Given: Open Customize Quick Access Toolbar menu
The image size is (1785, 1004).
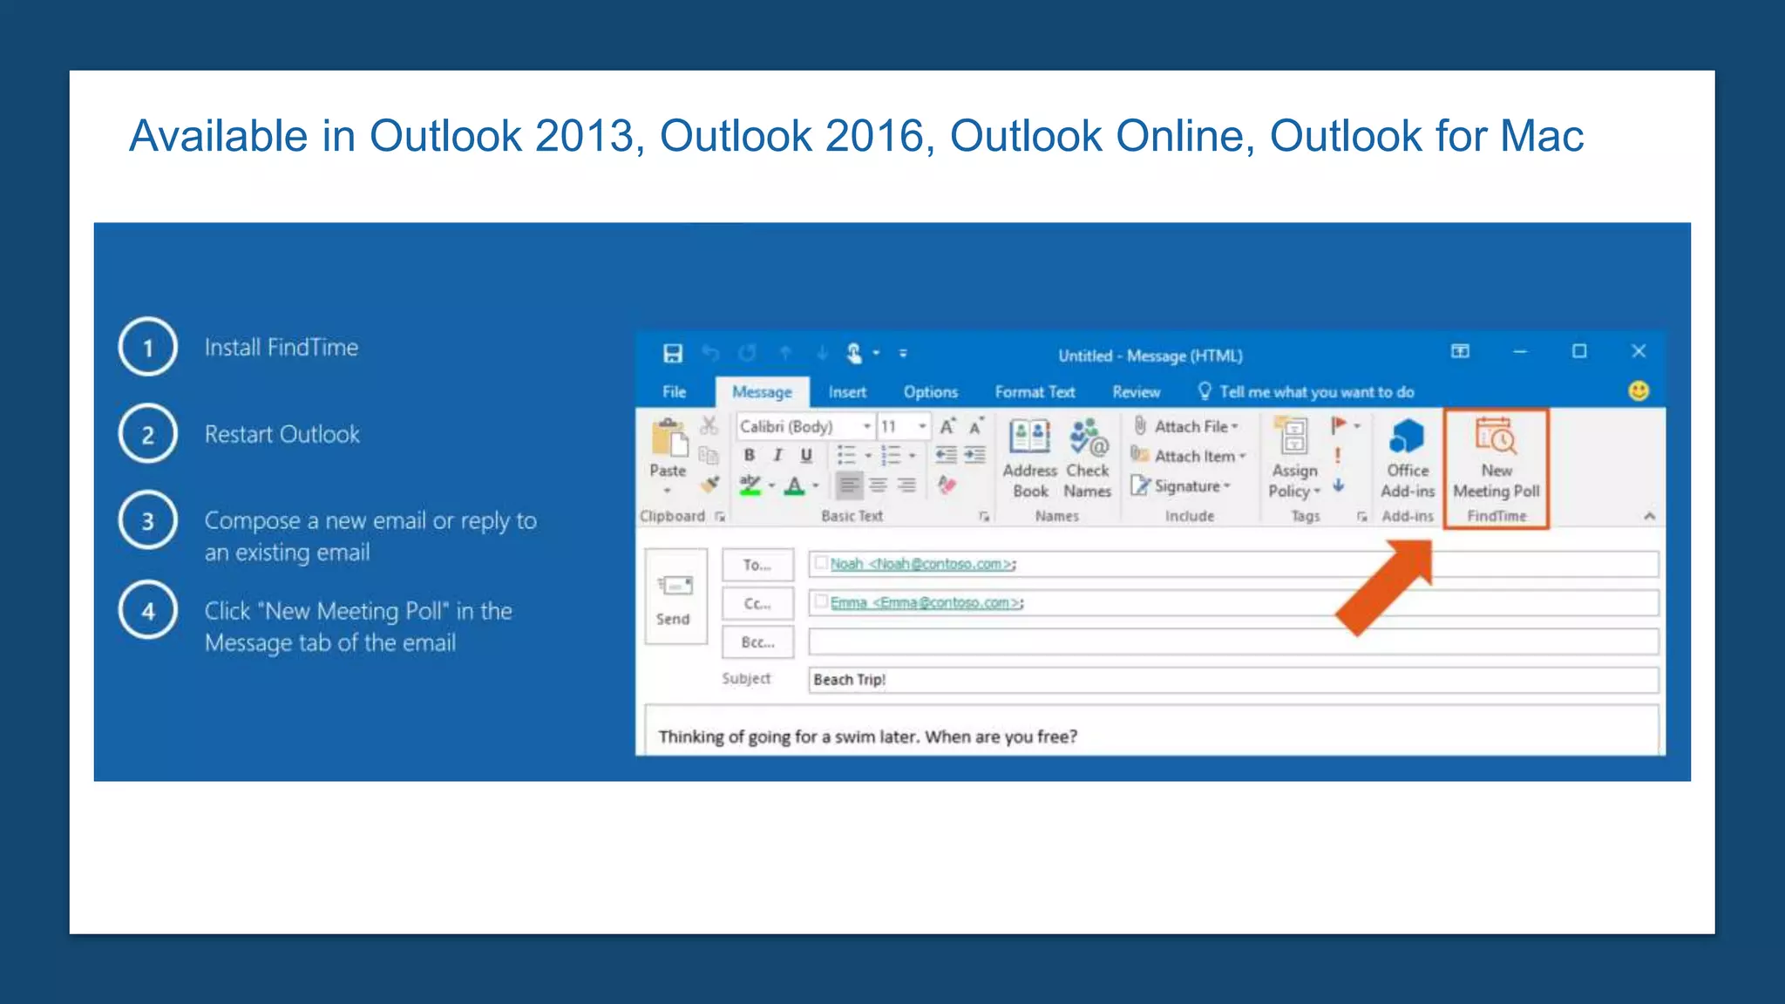Looking at the screenshot, I should [903, 353].
